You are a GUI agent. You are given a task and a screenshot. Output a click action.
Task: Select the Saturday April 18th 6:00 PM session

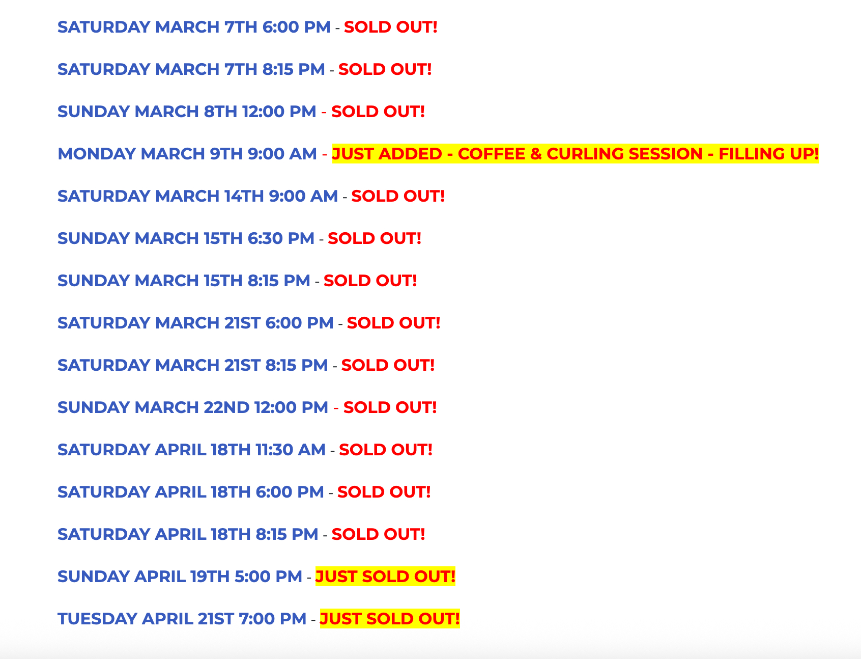click(190, 492)
